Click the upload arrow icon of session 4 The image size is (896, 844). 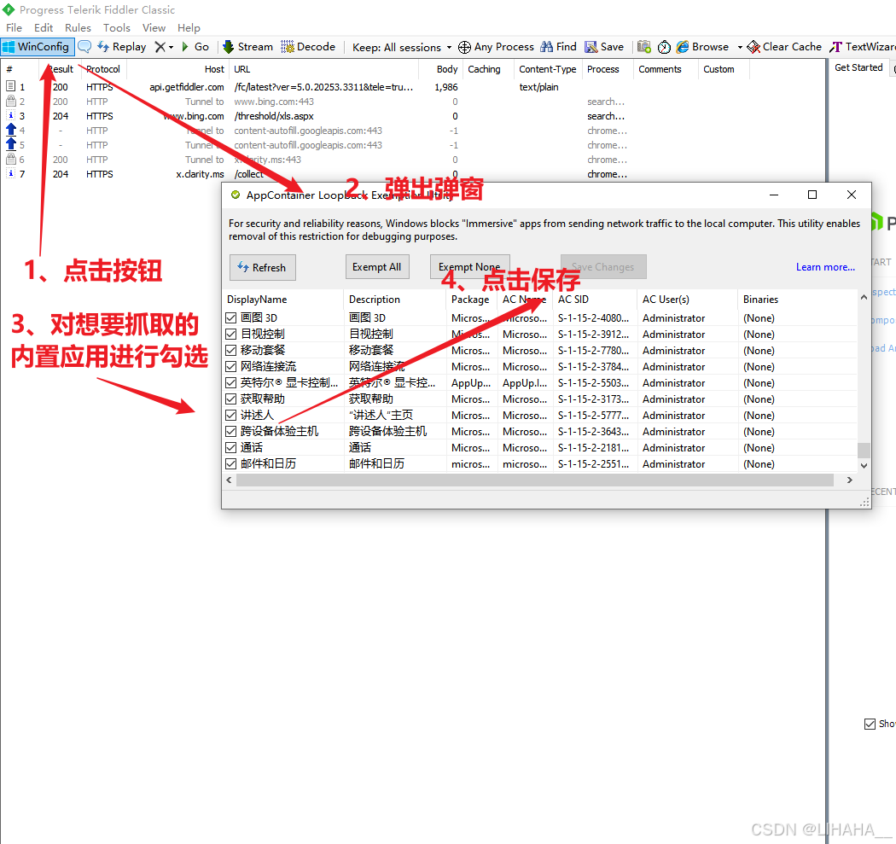pos(11,130)
